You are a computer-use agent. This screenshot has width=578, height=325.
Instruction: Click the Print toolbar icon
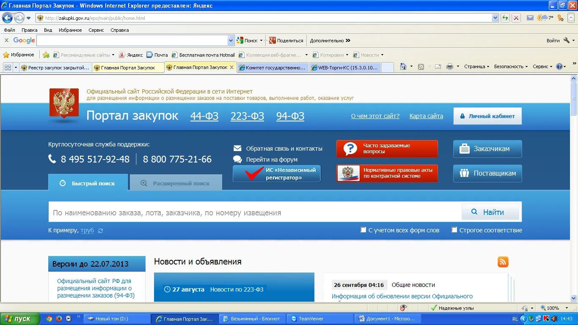[450, 66]
